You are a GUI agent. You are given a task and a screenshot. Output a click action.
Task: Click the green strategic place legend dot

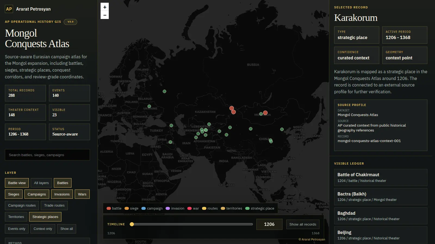pos(247,208)
